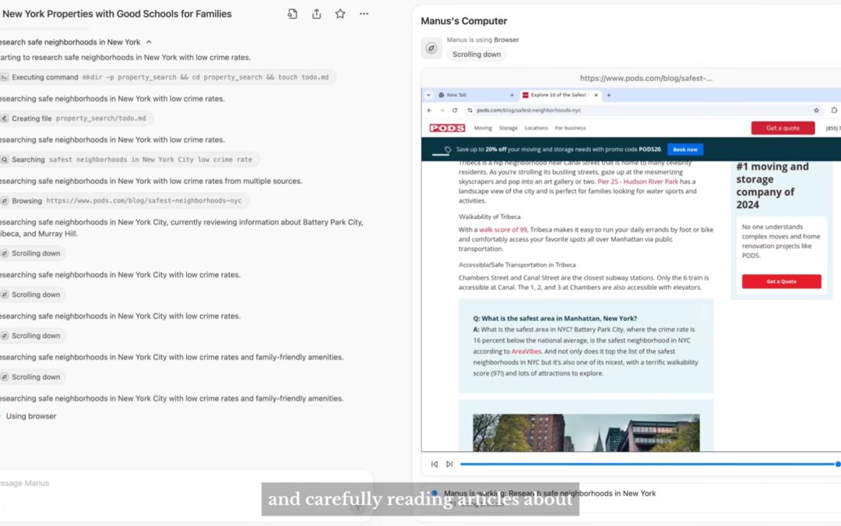The width and height of the screenshot is (841, 526).
Task: Open the Storage menu on PODS site
Action: [x=508, y=128]
